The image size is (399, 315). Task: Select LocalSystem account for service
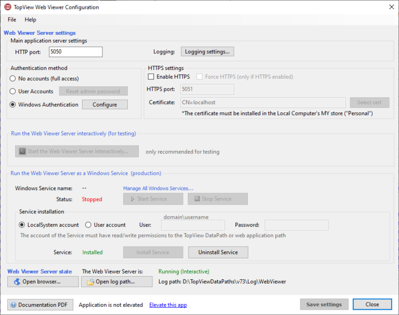coord(22,225)
